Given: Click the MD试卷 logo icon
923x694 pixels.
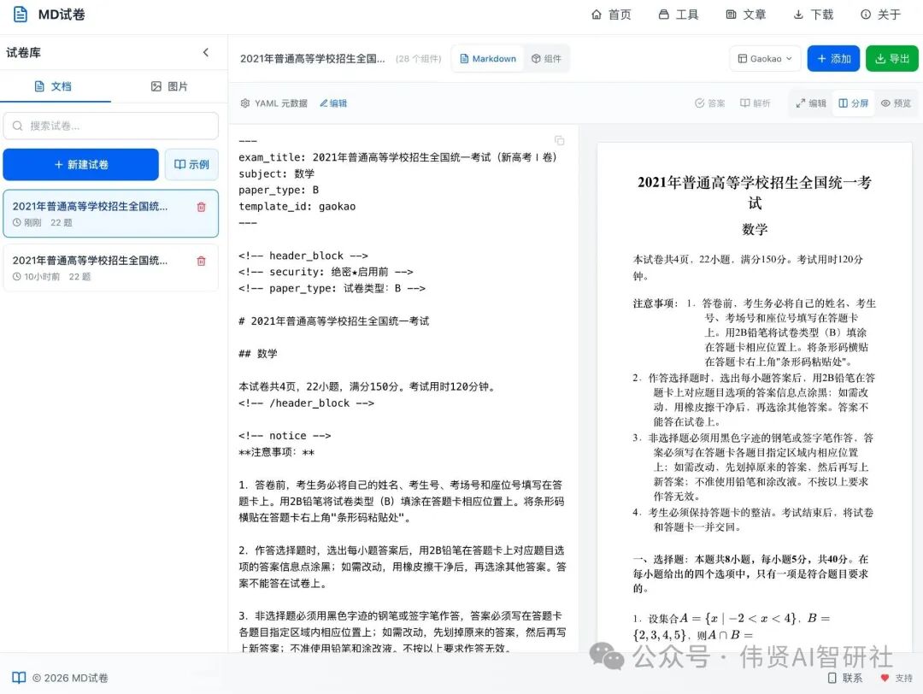Looking at the screenshot, I should click(20, 15).
